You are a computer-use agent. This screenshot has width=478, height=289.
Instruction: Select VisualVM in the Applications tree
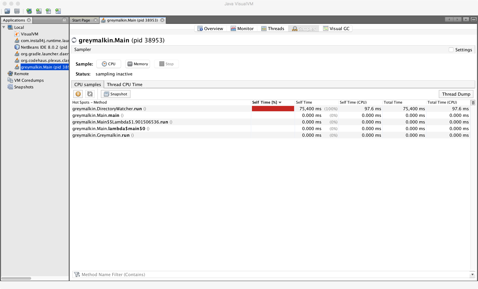pyautogui.click(x=30, y=34)
